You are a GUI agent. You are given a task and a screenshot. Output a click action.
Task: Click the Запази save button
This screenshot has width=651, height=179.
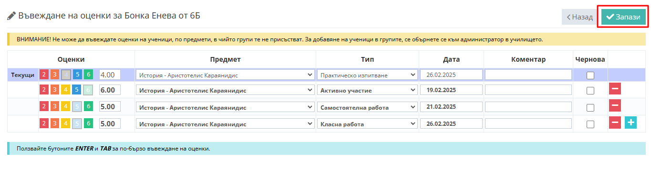click(x=623, y=17)
